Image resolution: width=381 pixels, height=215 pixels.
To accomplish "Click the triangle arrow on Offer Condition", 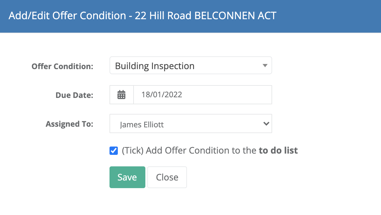I will [x=265, y=66].
